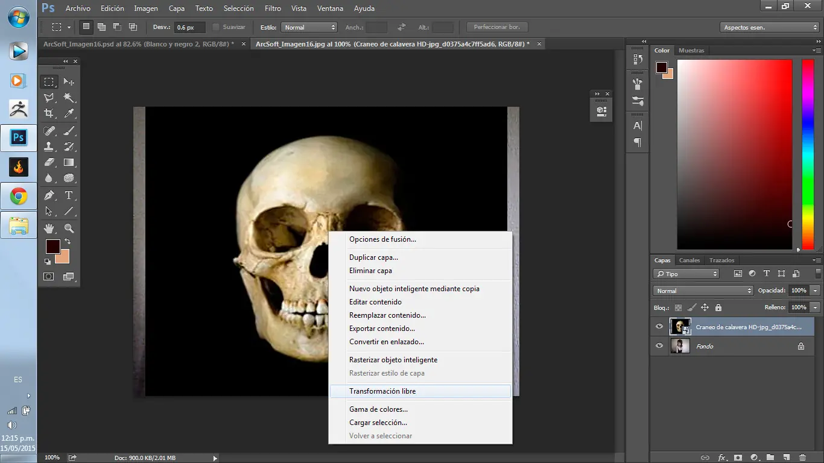Select the Horizontal Type tool

68,195
